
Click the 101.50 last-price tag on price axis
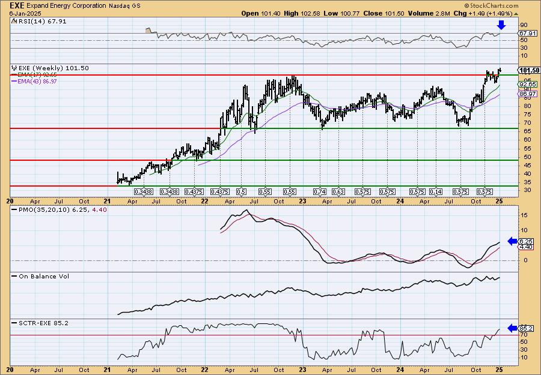click(529, 71)
